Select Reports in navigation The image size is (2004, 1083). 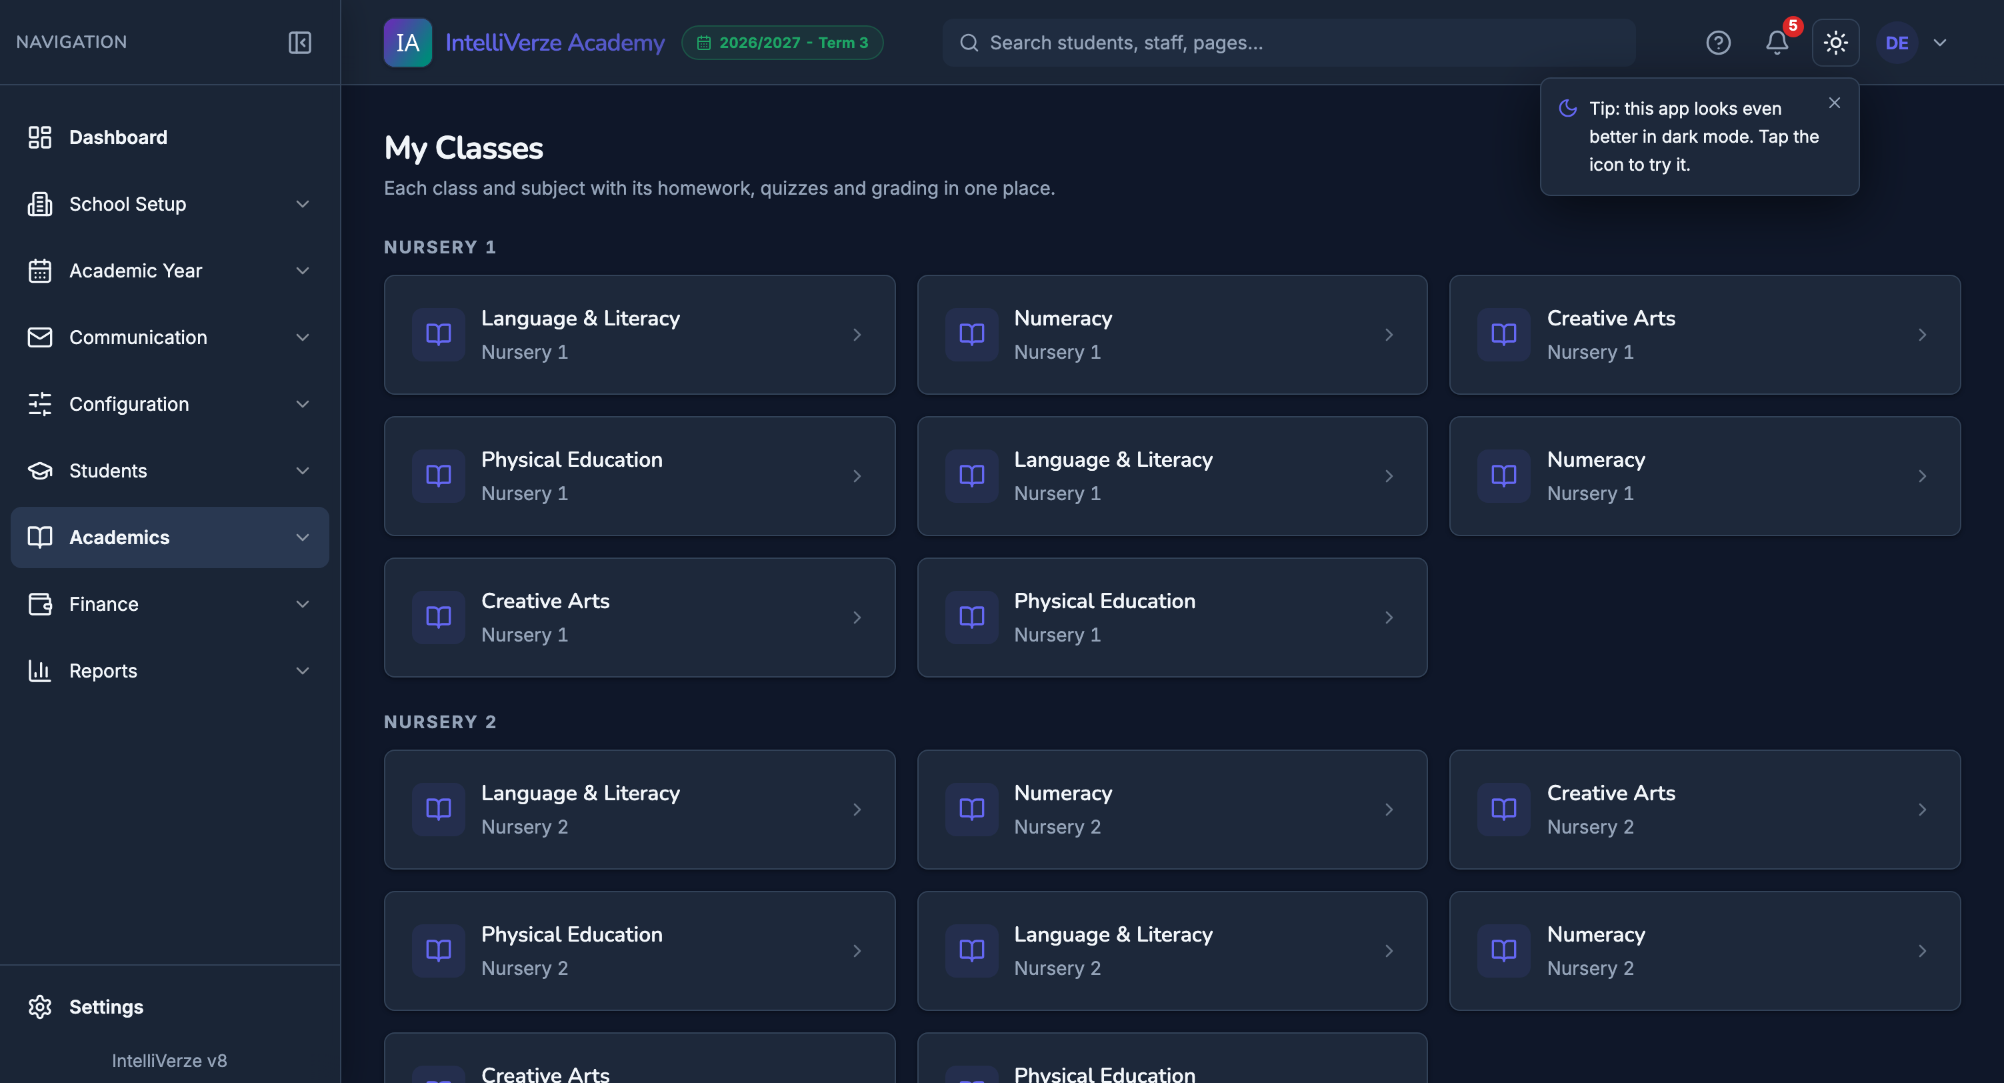pos(169,671)
